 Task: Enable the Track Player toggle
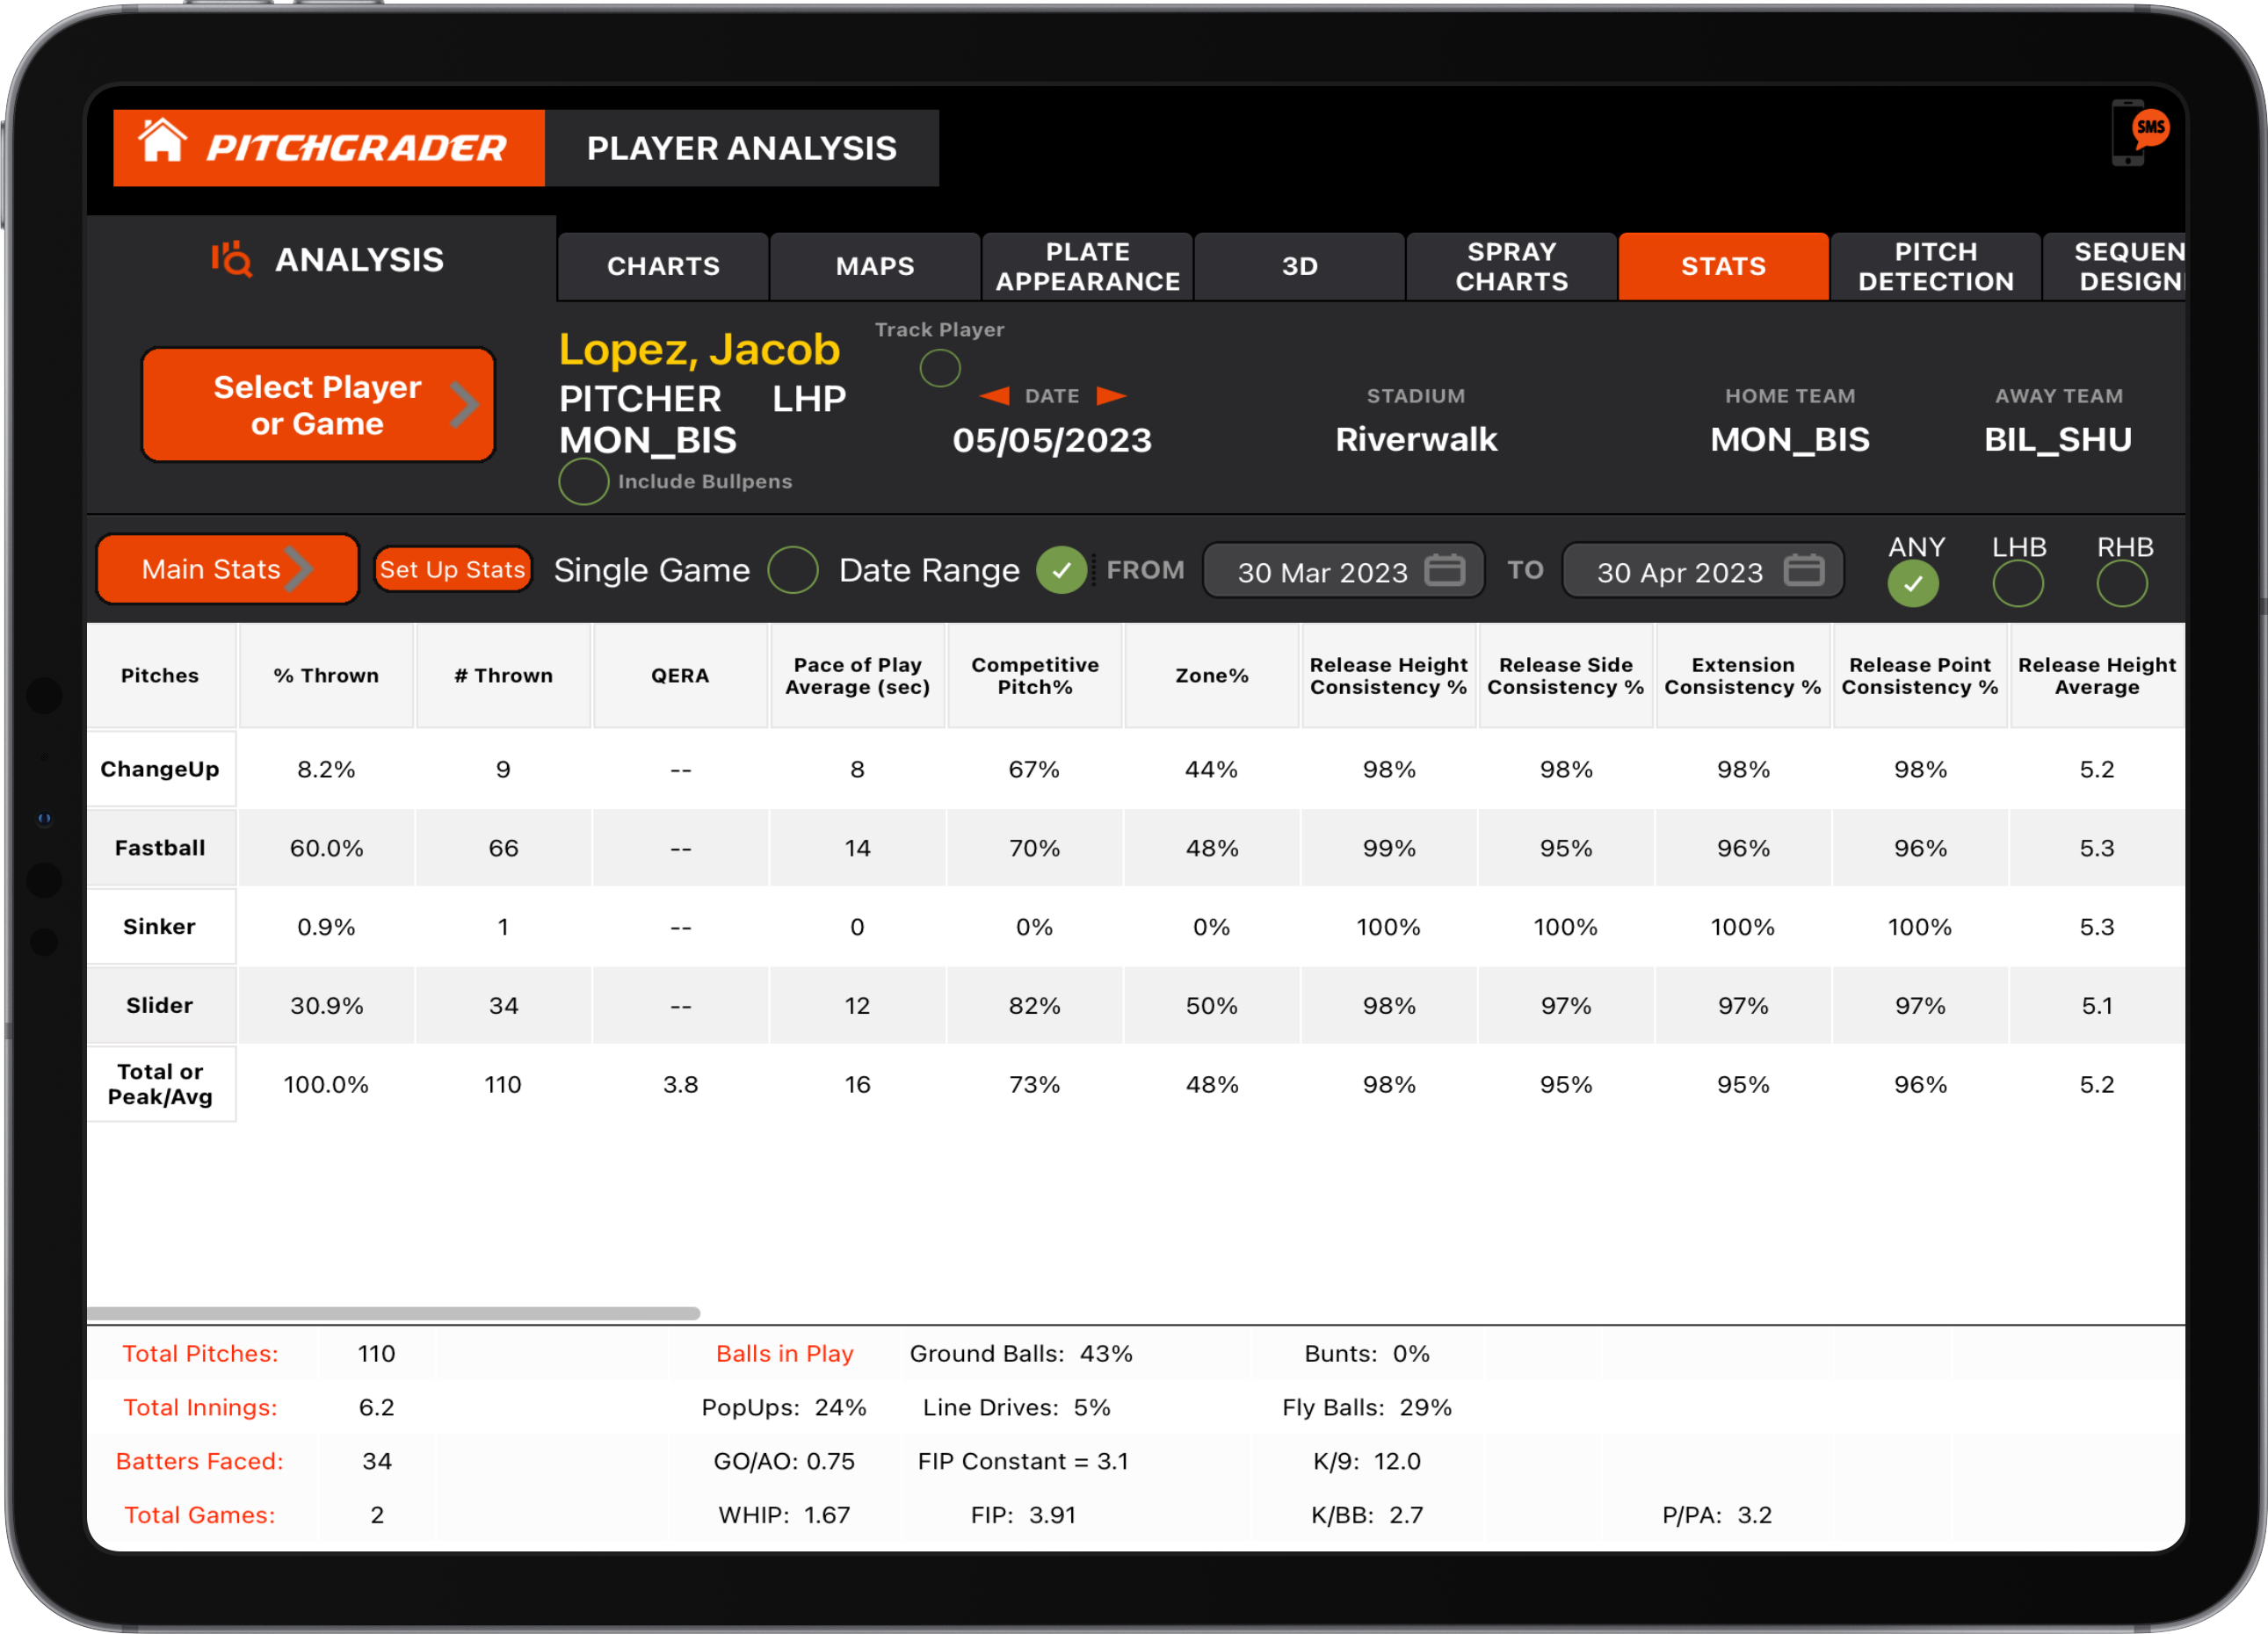(x=939, y=368)
